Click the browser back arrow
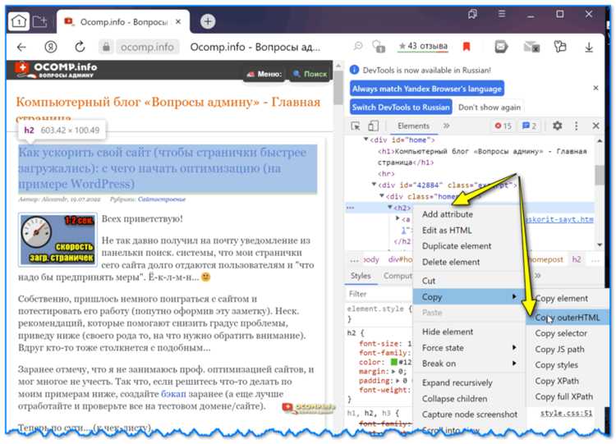 coord(21,47)
